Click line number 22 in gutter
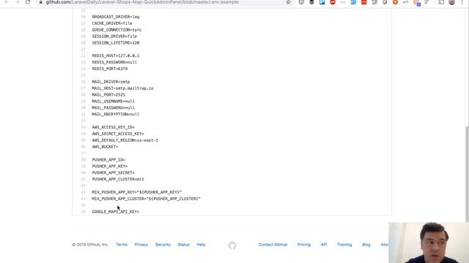Image resolution: width=469 pixels, height=263 pixels. (x=83, y=56)
